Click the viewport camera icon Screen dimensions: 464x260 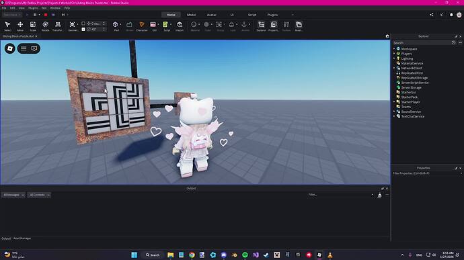[387, 36]
